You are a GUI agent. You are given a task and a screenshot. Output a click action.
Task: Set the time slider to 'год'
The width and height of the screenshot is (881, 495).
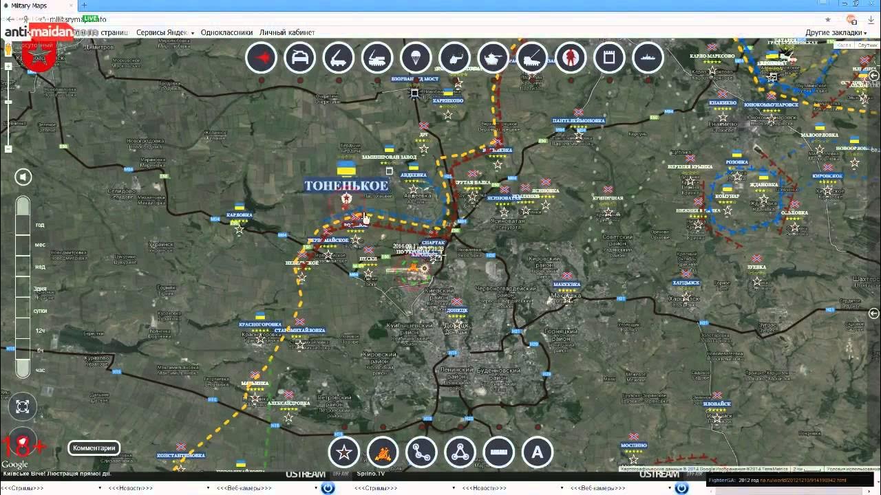pos(40,225)
